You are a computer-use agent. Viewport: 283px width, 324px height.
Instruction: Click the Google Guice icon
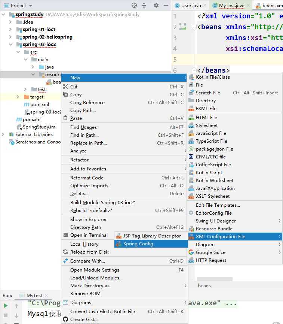point(191,252)
